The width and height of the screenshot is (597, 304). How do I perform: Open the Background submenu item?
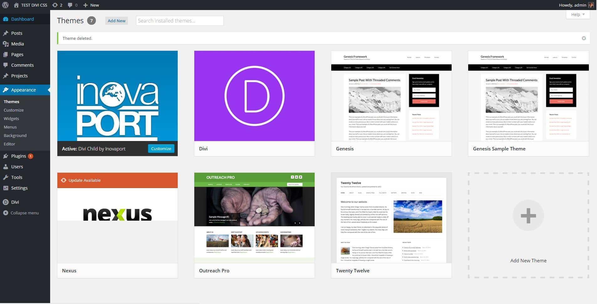pyautogui.click(x=15, y=135)
